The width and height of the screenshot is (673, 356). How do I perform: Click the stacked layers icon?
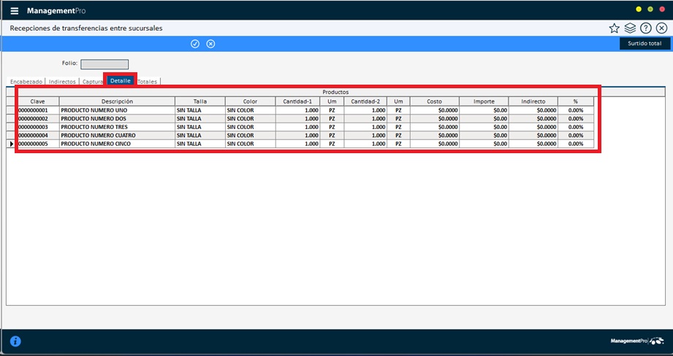(x=630, y=28)
